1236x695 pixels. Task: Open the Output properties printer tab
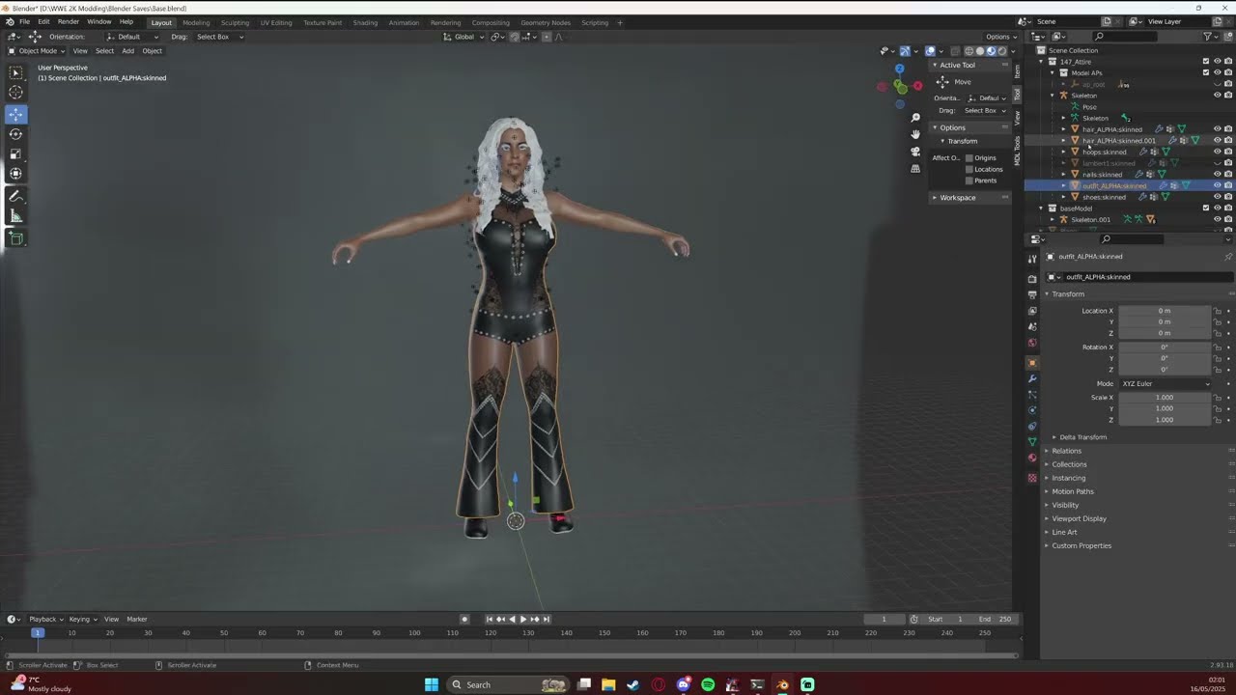point(1032,294)
